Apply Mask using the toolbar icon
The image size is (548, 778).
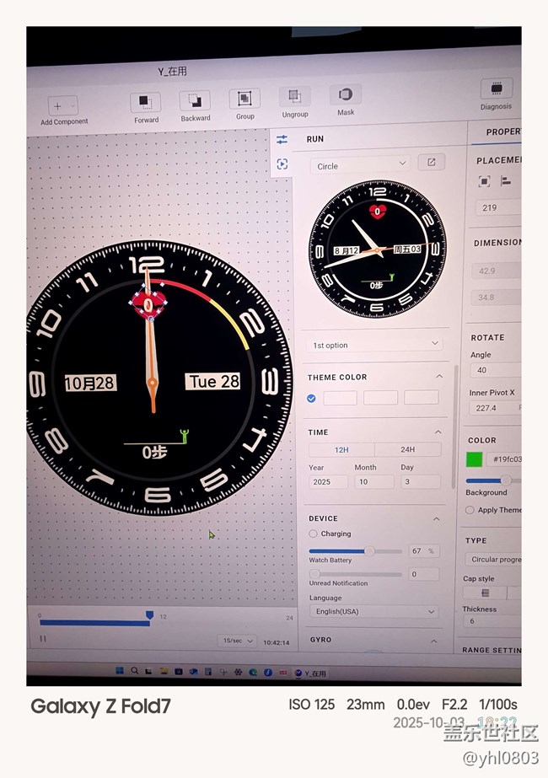tap(346, 94)
